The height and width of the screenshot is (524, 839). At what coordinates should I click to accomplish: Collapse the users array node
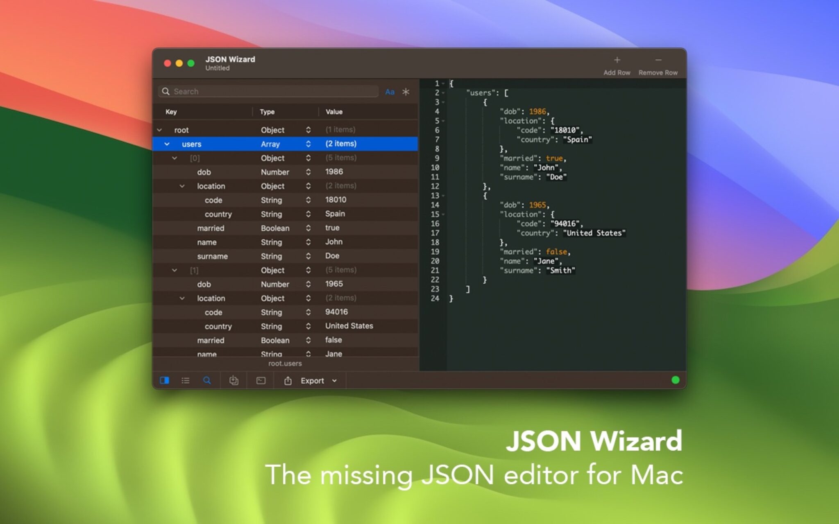tap(167, 144)
